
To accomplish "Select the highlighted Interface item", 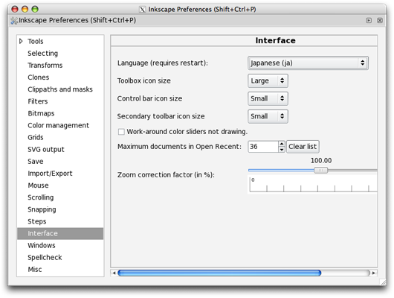I will click(x=60, y=233).
